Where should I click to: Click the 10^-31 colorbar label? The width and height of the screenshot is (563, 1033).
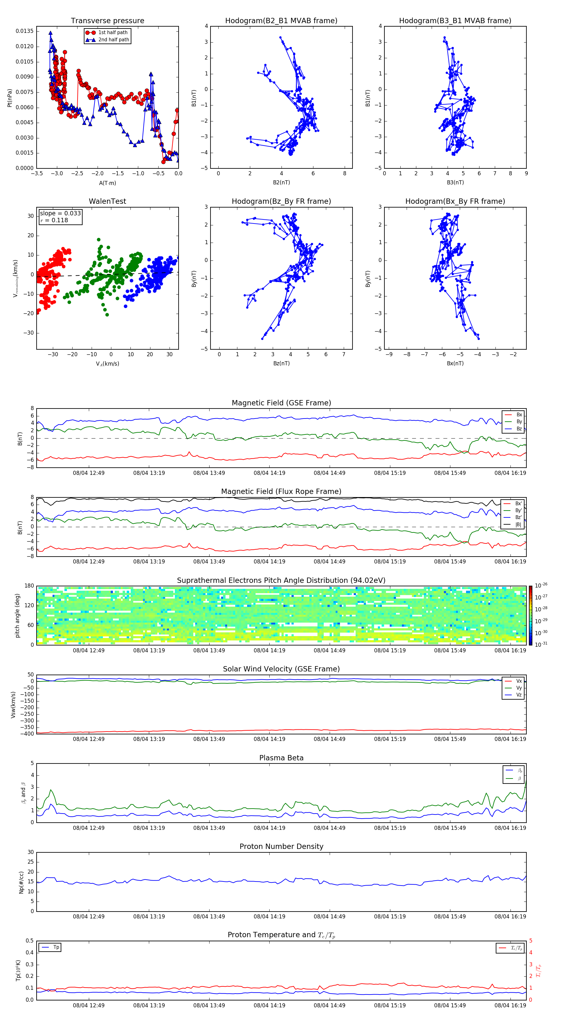point(541,645)
